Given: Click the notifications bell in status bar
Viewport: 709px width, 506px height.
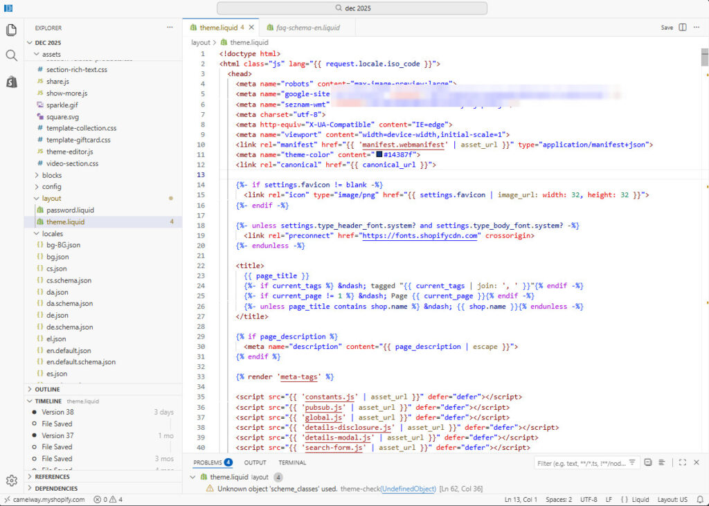Looking at the screenshot, I should pos(700,500).
